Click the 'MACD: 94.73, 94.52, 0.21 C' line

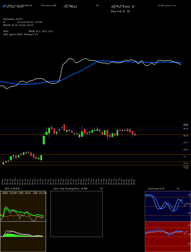click(18, 25)
